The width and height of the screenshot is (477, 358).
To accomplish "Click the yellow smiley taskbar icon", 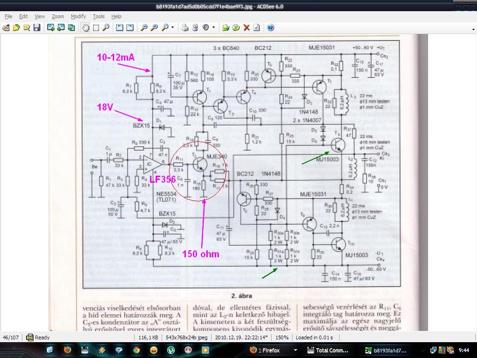I will point(154,350).
